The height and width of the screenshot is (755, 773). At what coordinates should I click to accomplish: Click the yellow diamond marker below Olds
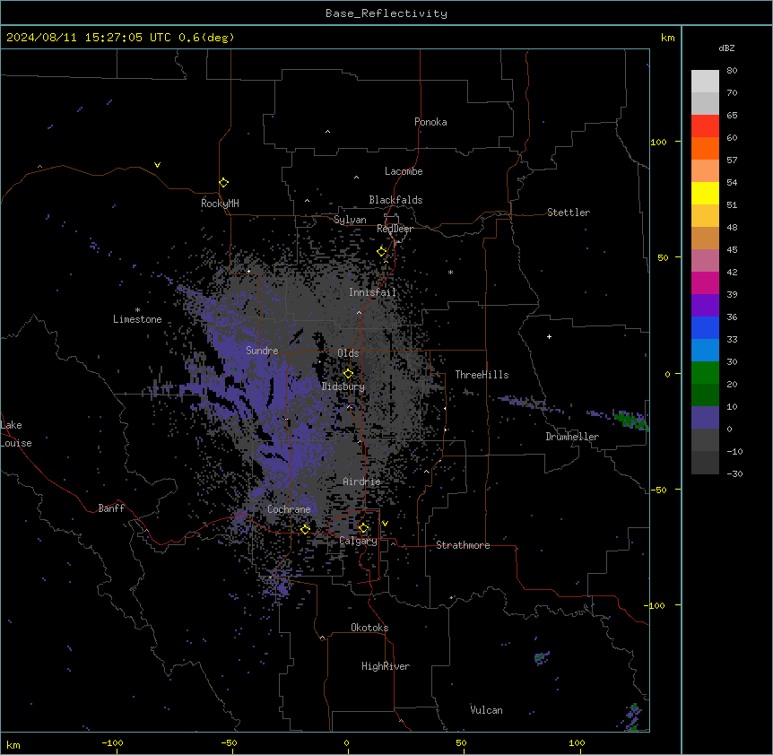pyautogui.click(x=348, y=374)
